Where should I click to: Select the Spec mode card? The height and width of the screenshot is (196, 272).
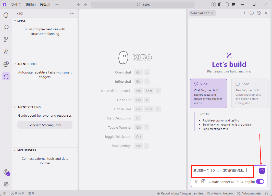[250, 93]
